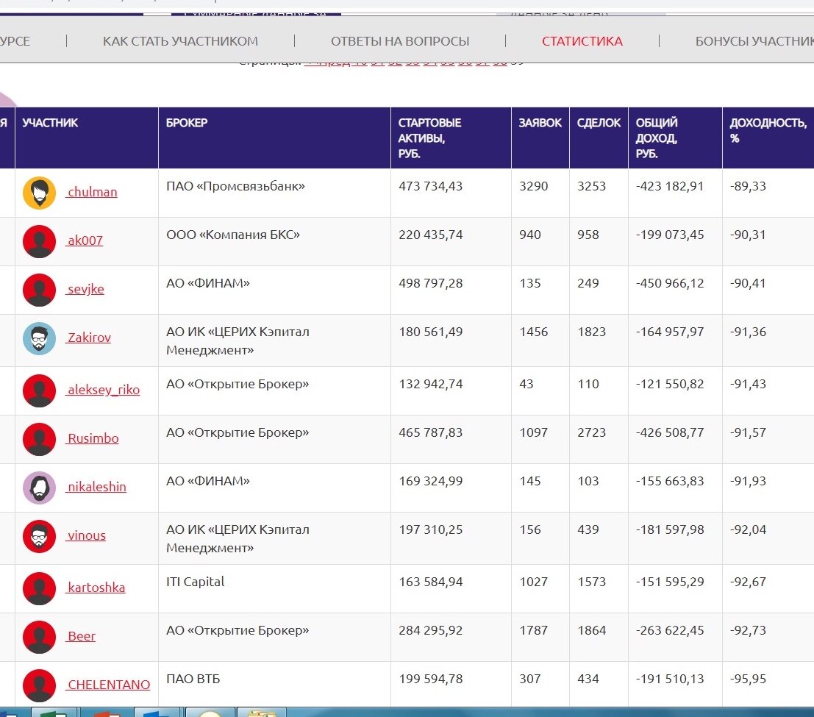
Task: Open ak007 participant profile link
Action: coord(85,240)
